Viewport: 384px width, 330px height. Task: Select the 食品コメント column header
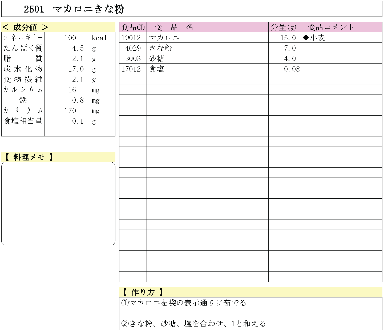coord(331,27)
